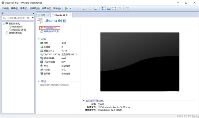Click the black virtual machine preview thumbnail
The image size is (199, 118).
pyautogui.click(x=140, y=62)
